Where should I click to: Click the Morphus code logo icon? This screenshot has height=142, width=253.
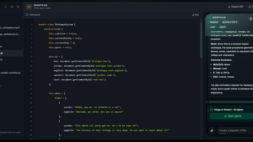tap(29, 7)
